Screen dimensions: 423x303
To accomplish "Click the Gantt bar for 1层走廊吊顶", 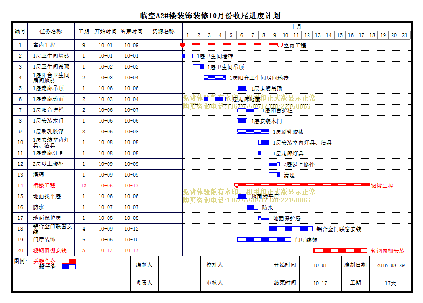I will tap(242, 88).
